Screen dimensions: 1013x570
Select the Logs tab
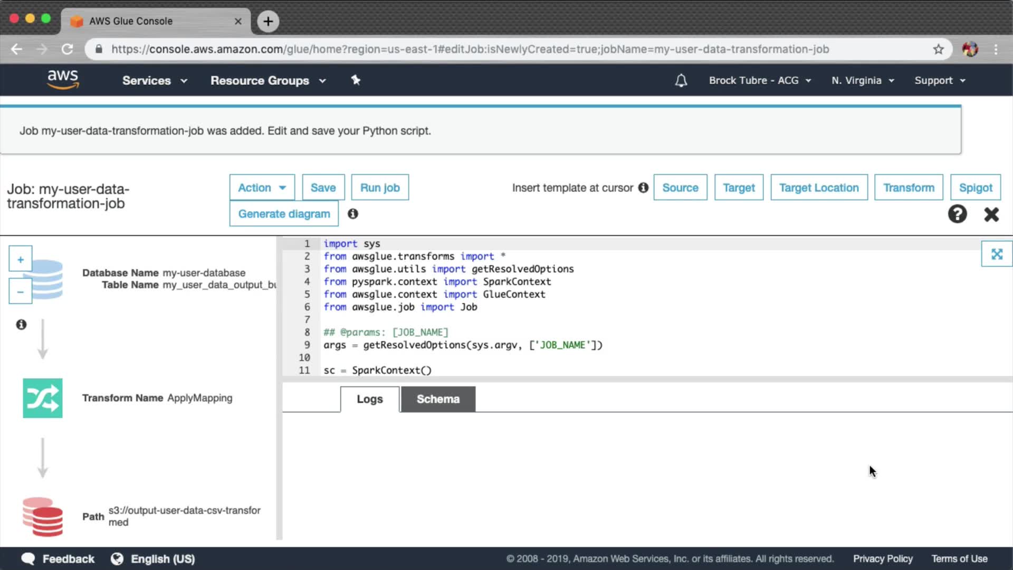pos(369,399)
